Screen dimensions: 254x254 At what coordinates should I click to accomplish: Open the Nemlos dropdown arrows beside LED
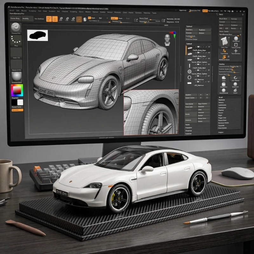240,28
